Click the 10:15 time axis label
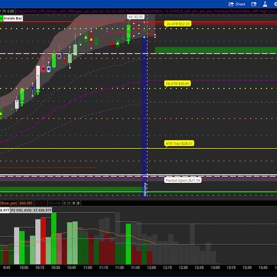 (40, 267)
